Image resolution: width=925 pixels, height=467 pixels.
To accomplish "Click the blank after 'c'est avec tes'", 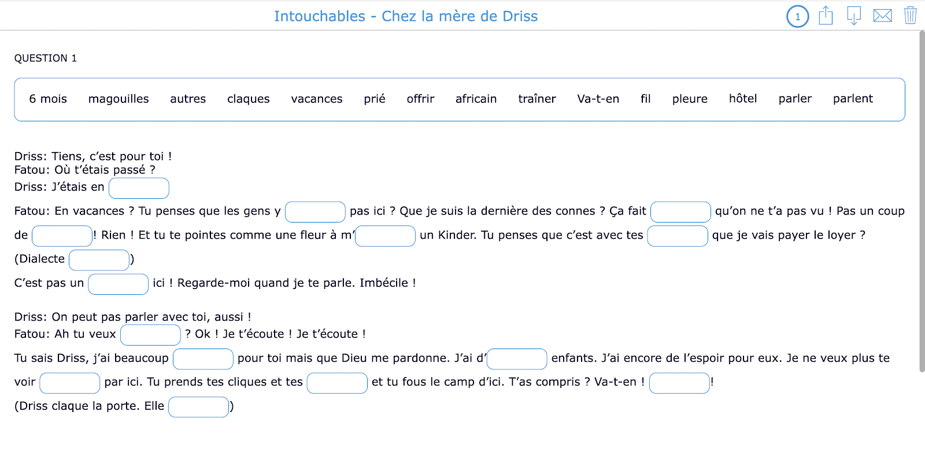I will [x=678, y=236].
